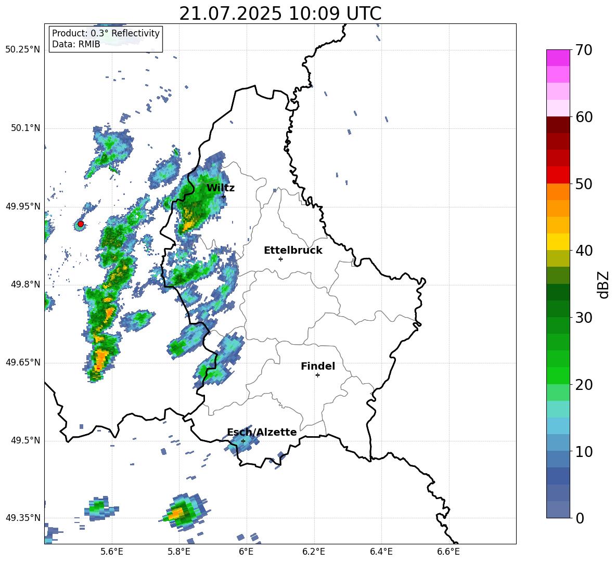This screenshot has height=562, width=616.
Task: Click the 5.8°E longitude label
Action: (179, 552)
